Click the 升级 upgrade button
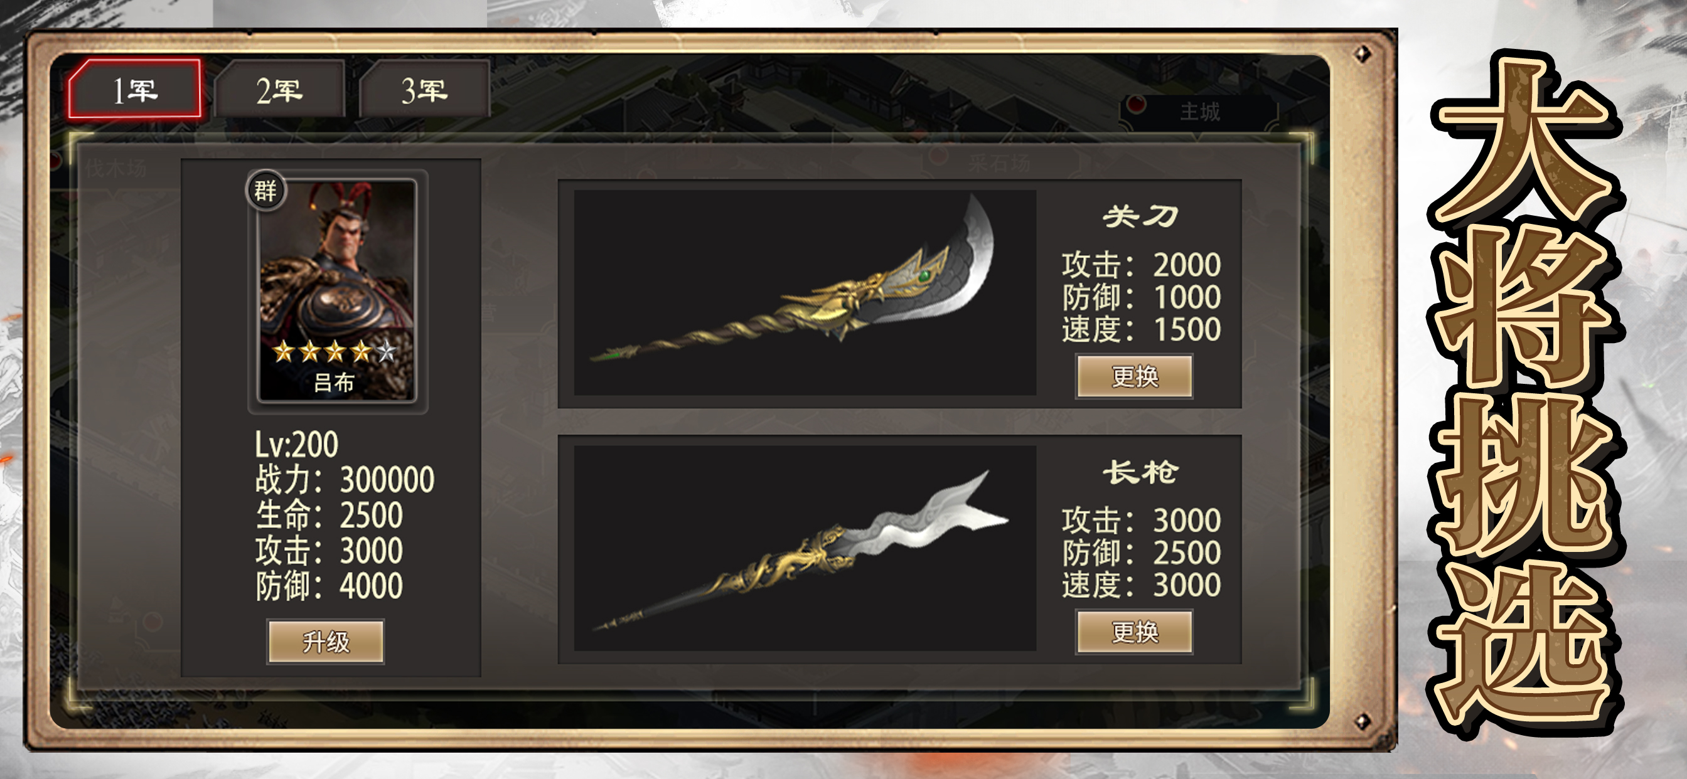1687x779 pixels. click(x=326, y=642)
